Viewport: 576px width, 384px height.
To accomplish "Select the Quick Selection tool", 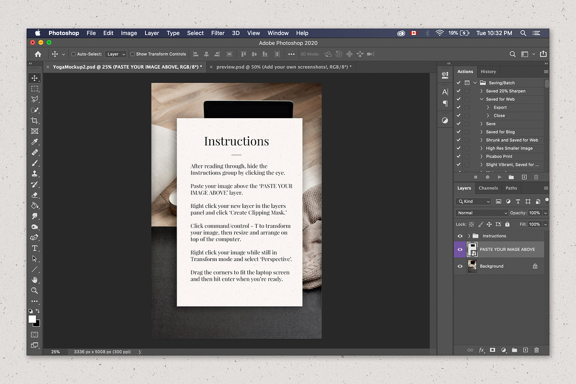I will pos(35,110).
